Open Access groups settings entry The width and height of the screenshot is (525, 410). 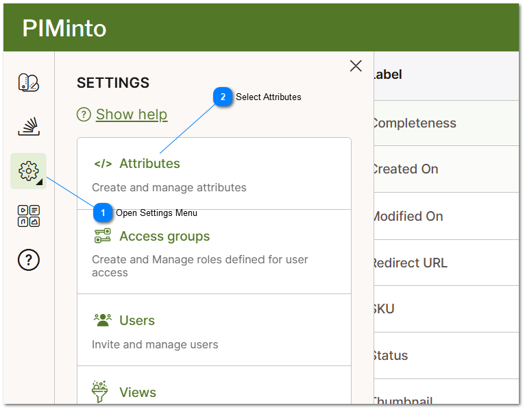pyautogui.click(x=164, y=236)
